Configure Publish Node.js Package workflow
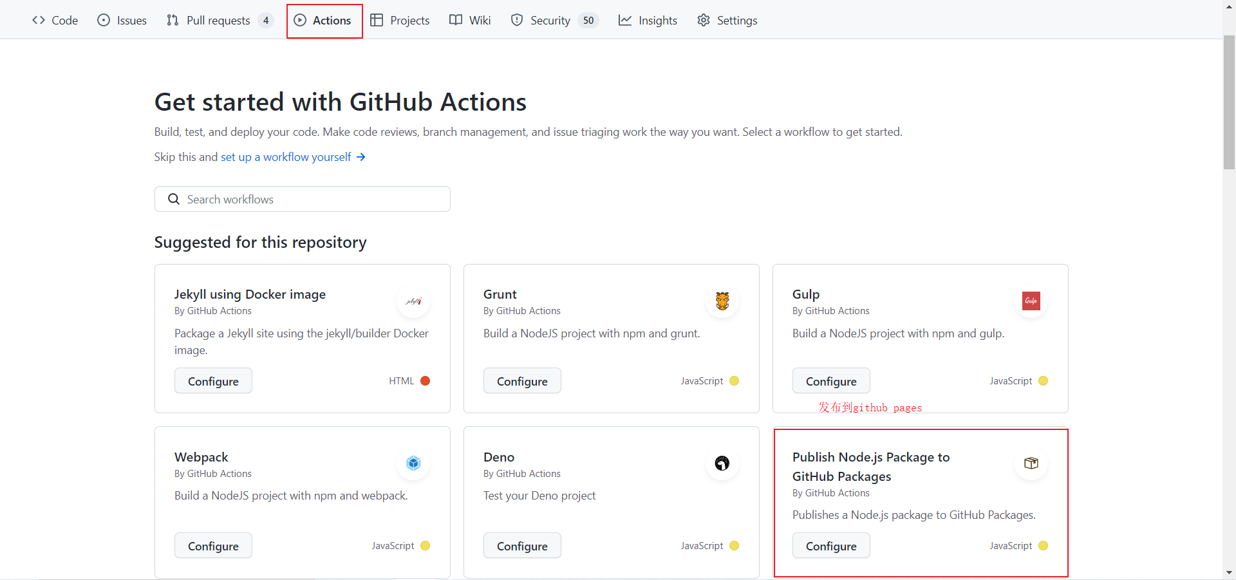1236x580 pixels. (x=831, y=546)
